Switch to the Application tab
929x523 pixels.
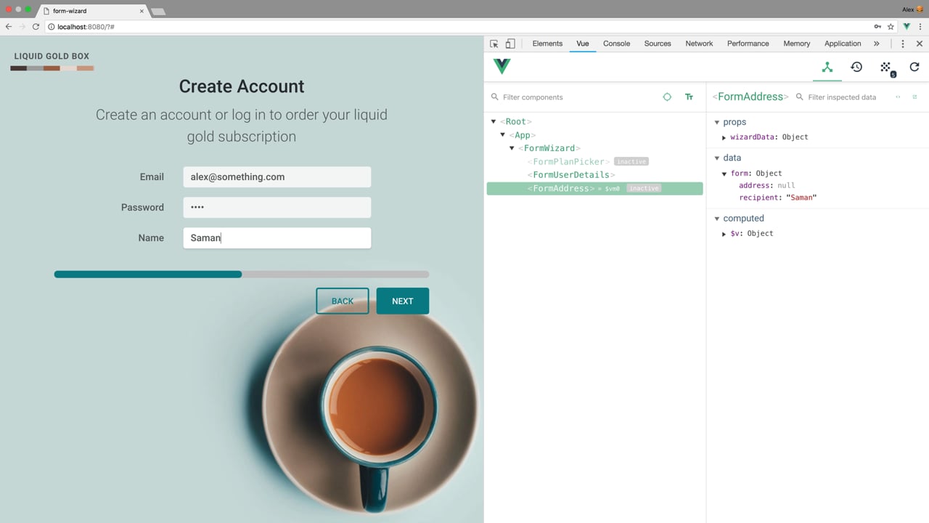843,44
